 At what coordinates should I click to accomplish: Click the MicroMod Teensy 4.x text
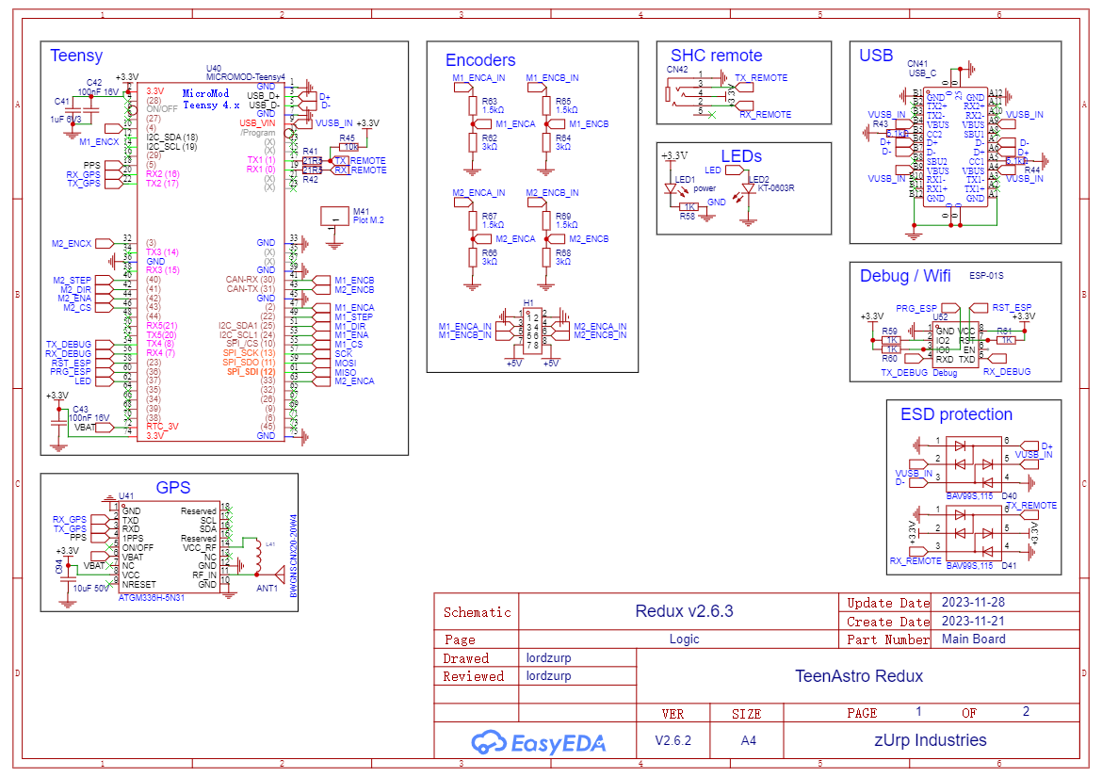(209, 99)
